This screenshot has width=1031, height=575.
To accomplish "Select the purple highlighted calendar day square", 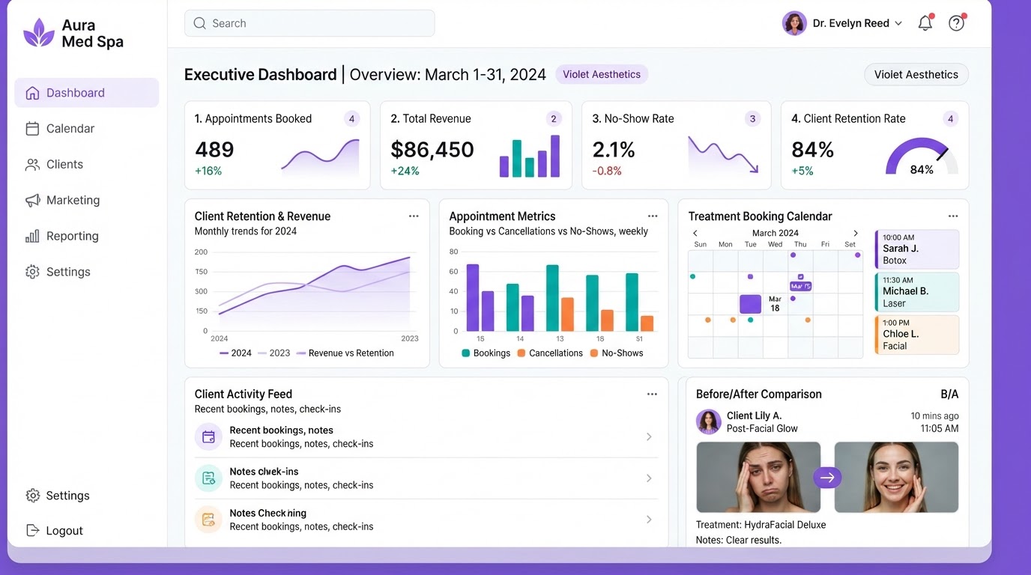I will (x=750, y=304).
